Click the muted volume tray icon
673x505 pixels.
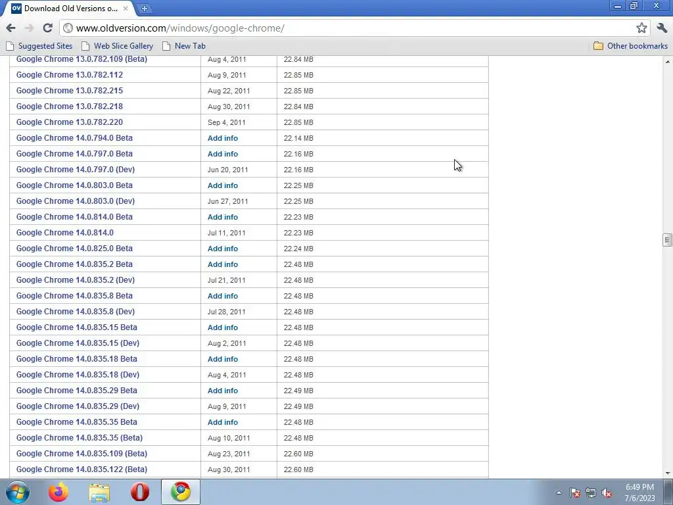click(x=607, y=493)
